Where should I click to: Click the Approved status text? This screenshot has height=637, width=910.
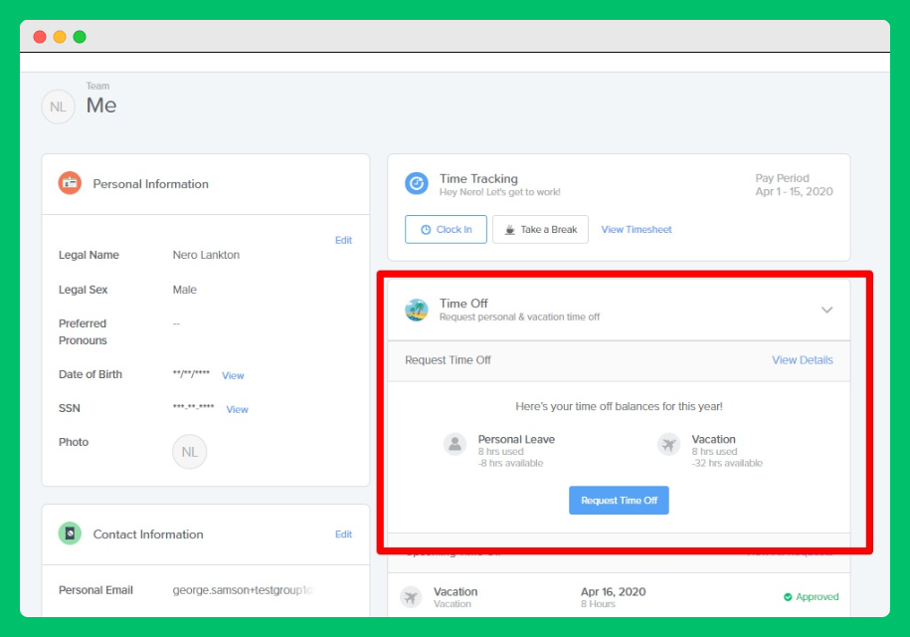tap(818, 597)
